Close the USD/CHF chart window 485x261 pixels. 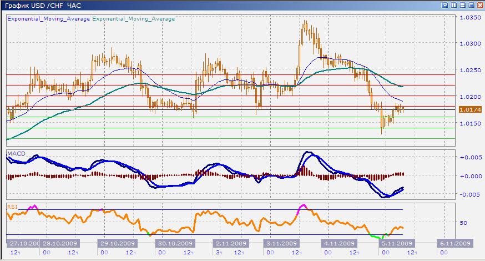pyautogui.click(x=479, y=5)
